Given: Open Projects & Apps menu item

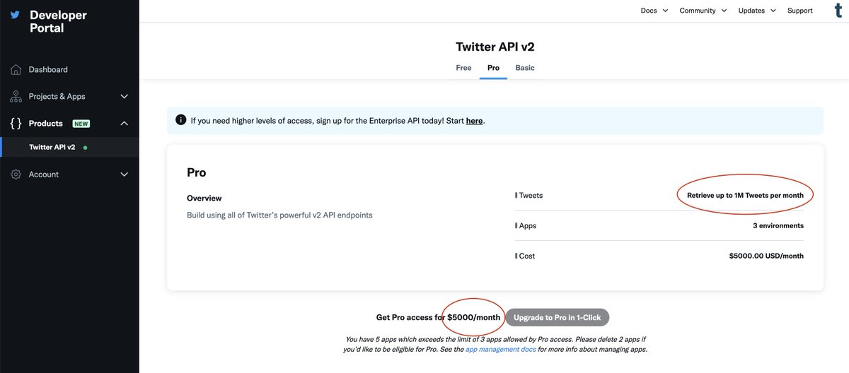Looking at the screenshot, I should pos(57,97).
